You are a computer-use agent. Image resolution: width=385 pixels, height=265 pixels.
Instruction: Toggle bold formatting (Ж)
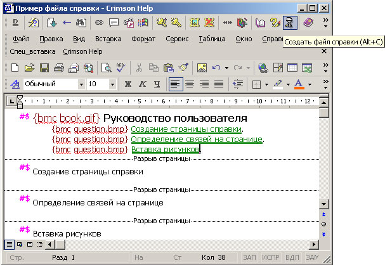(127, 84)
